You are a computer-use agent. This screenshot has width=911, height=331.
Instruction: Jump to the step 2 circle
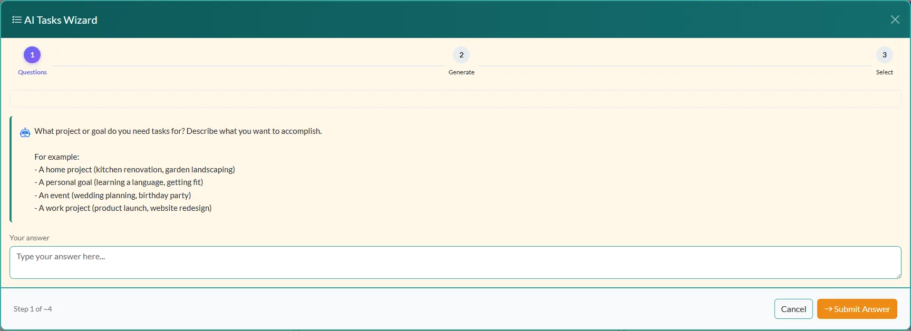[461, 55]
